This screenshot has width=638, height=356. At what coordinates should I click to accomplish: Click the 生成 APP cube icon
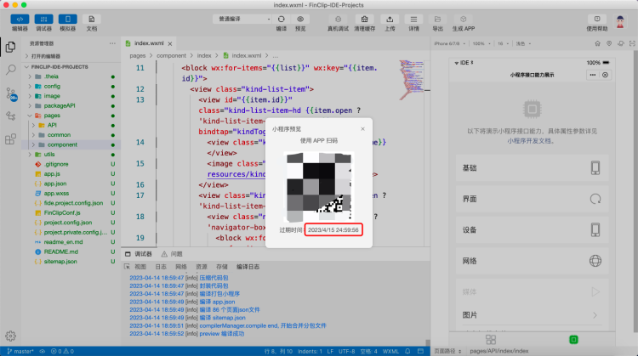[463, 19]
